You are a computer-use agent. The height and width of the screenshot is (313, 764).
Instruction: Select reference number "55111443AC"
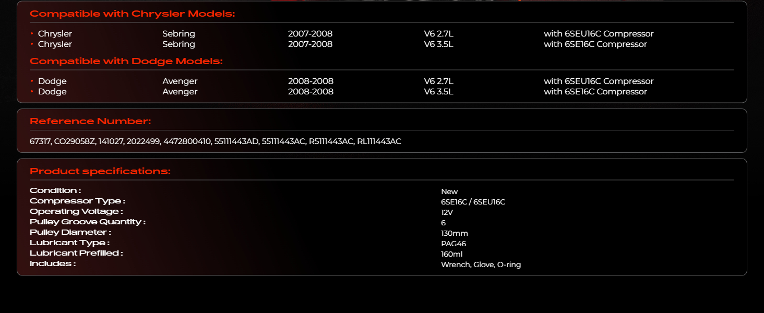(284, 141)
